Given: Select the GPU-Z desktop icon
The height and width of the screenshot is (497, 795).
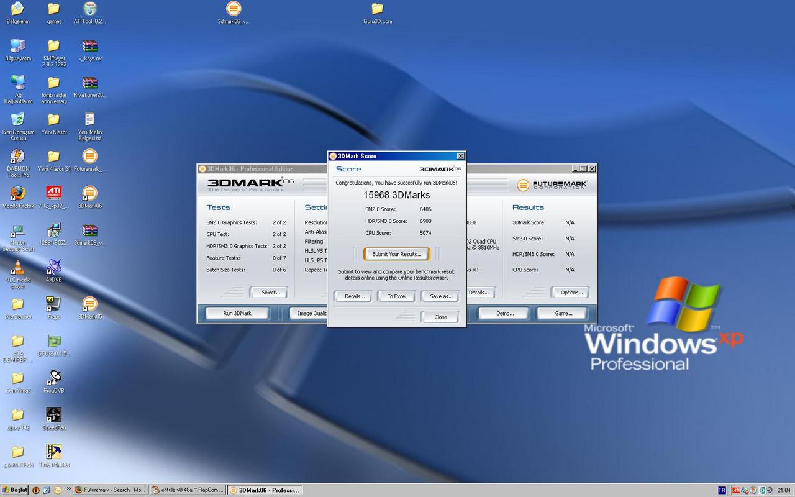Looking at the screenshot, I should tap(54, 345).
